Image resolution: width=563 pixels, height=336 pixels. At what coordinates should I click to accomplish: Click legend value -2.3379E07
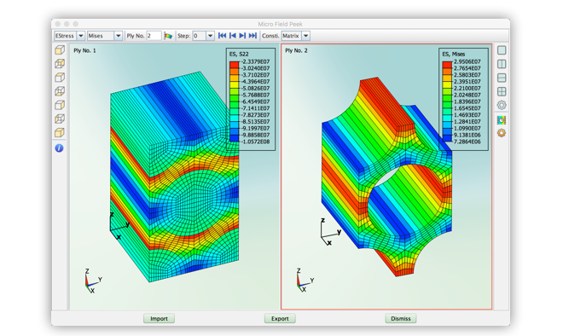(255, 61)
